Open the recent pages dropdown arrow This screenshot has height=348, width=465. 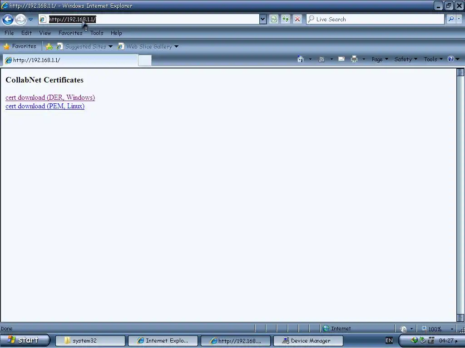30,19
